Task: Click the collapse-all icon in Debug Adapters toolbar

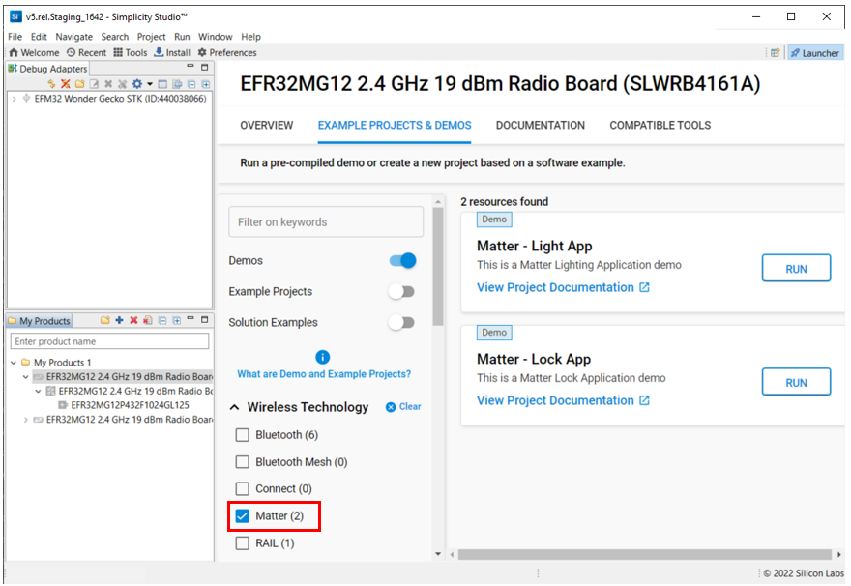Action: (191, 84)
